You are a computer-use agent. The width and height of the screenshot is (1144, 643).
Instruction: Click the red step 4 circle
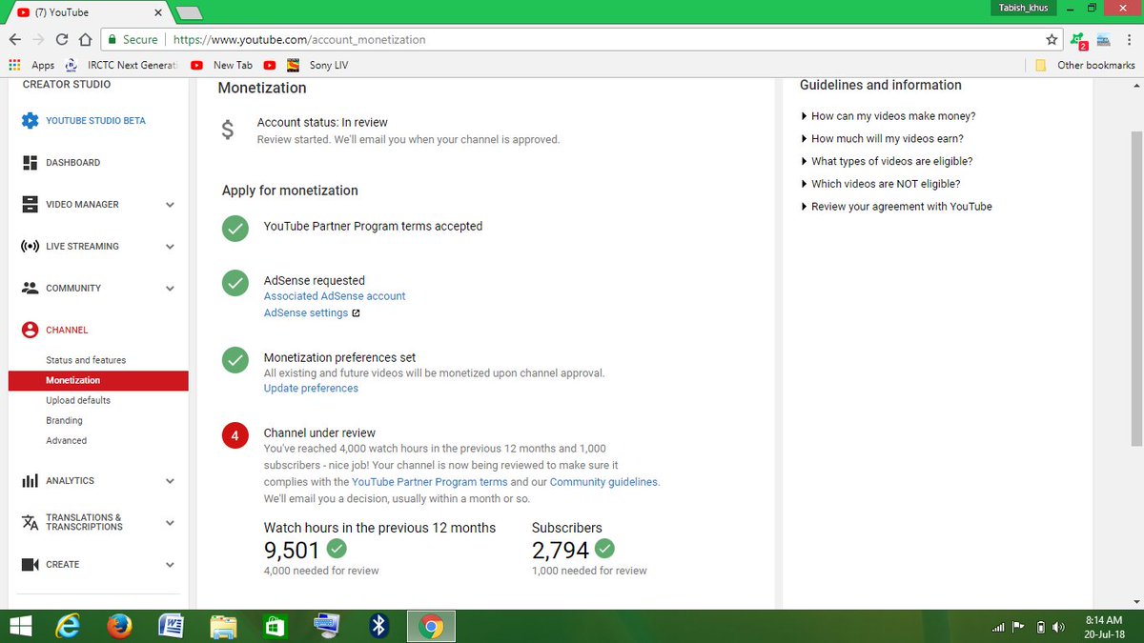(235, 436)
